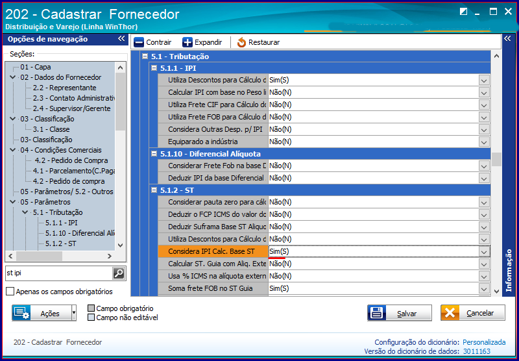Open Utiliza Frete CIF para Cálculo dropdown
519x361 pixels.
click(x=484, y=105)
